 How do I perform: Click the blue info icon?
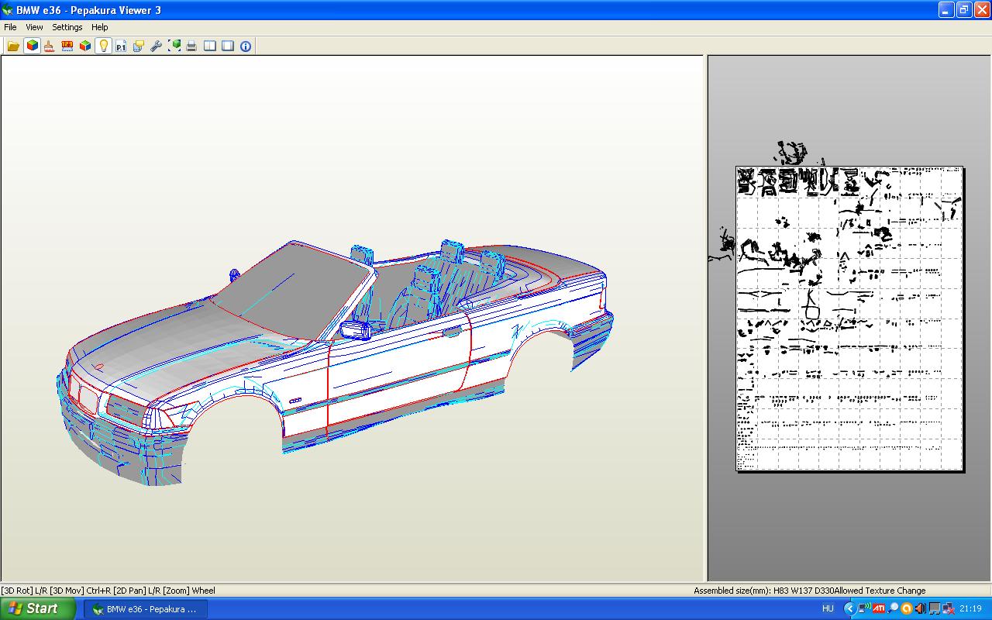[246, 46]
